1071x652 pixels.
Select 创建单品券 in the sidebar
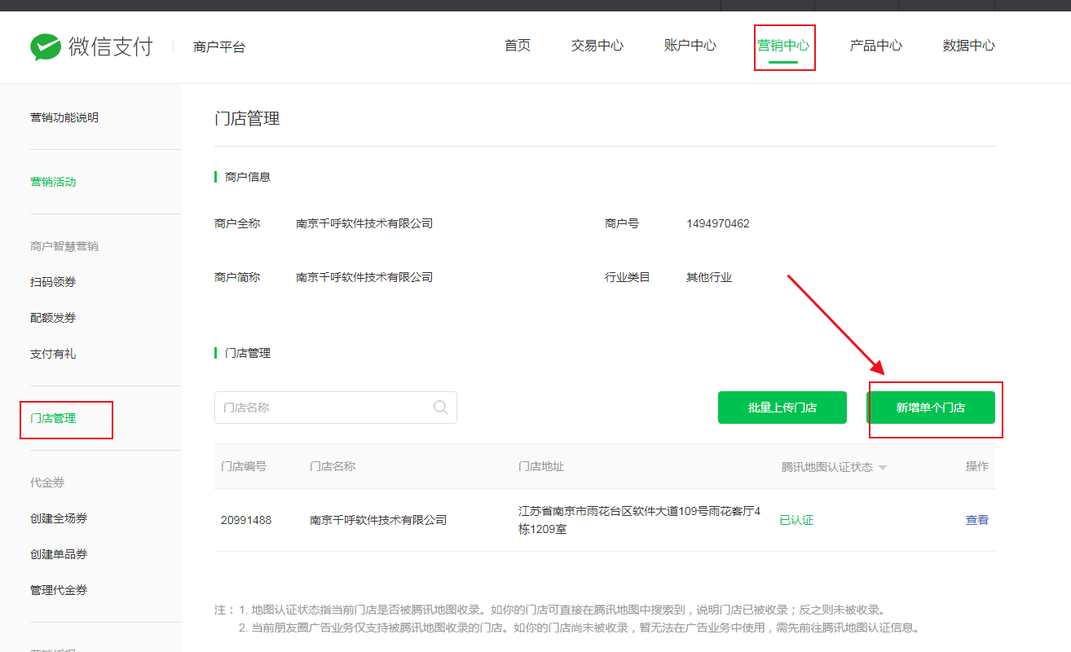coord(59,554)
